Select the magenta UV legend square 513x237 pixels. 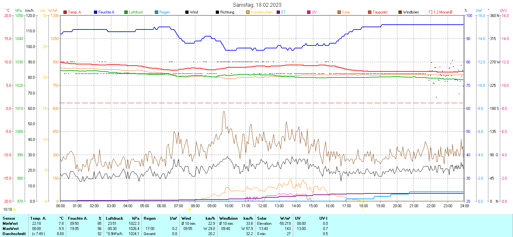[x=309, y=12]
